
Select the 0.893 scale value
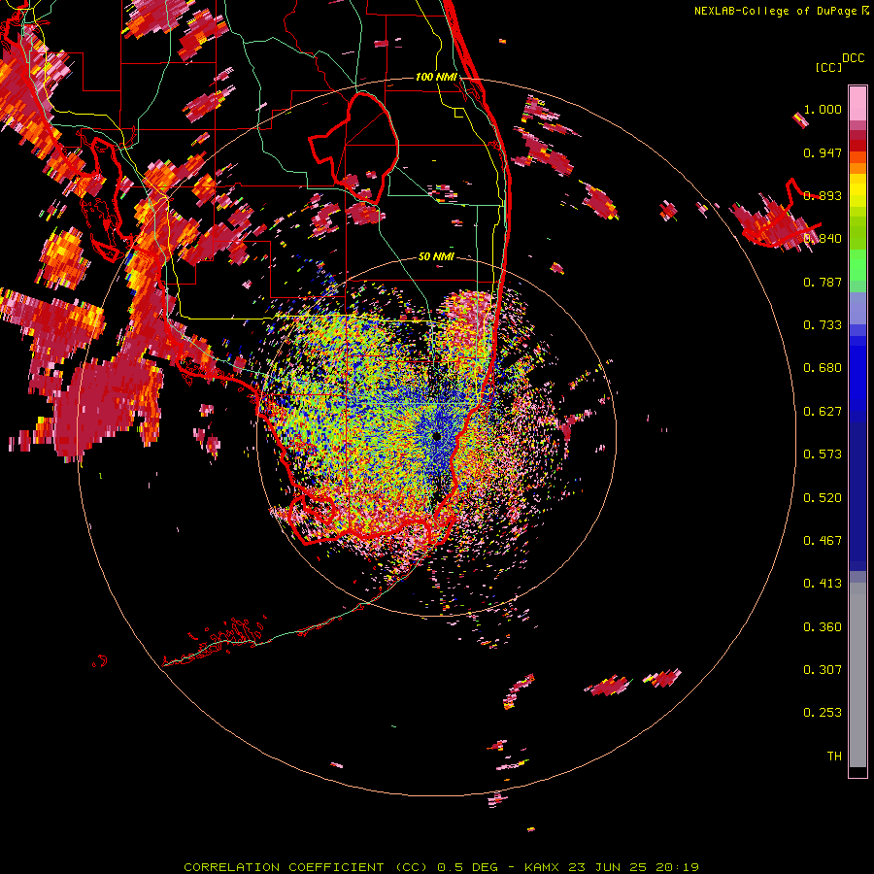(823, 195)
